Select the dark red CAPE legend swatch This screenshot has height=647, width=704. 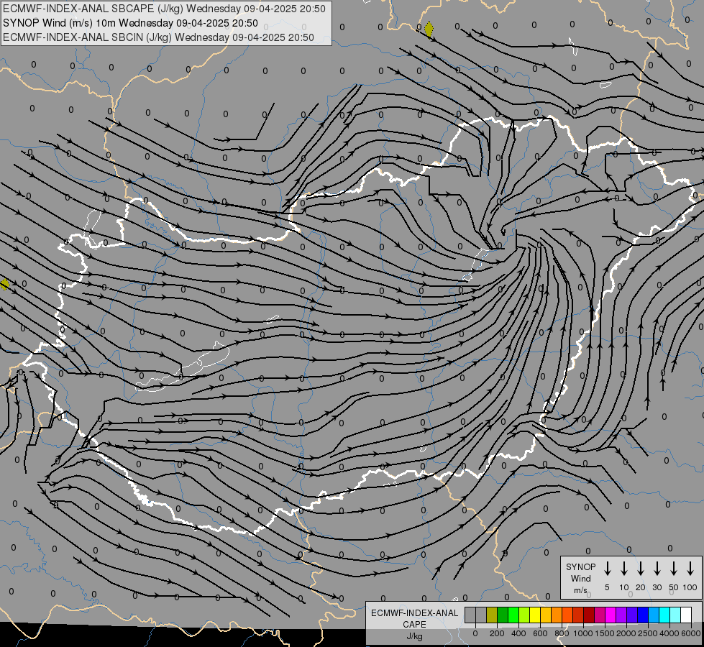(x=590, y=615)
